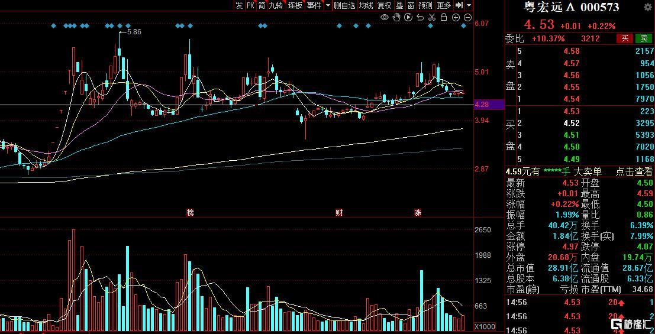Click the stock name 粤宏远A 000573
The image size is (655, 334).
coord(572,7)
